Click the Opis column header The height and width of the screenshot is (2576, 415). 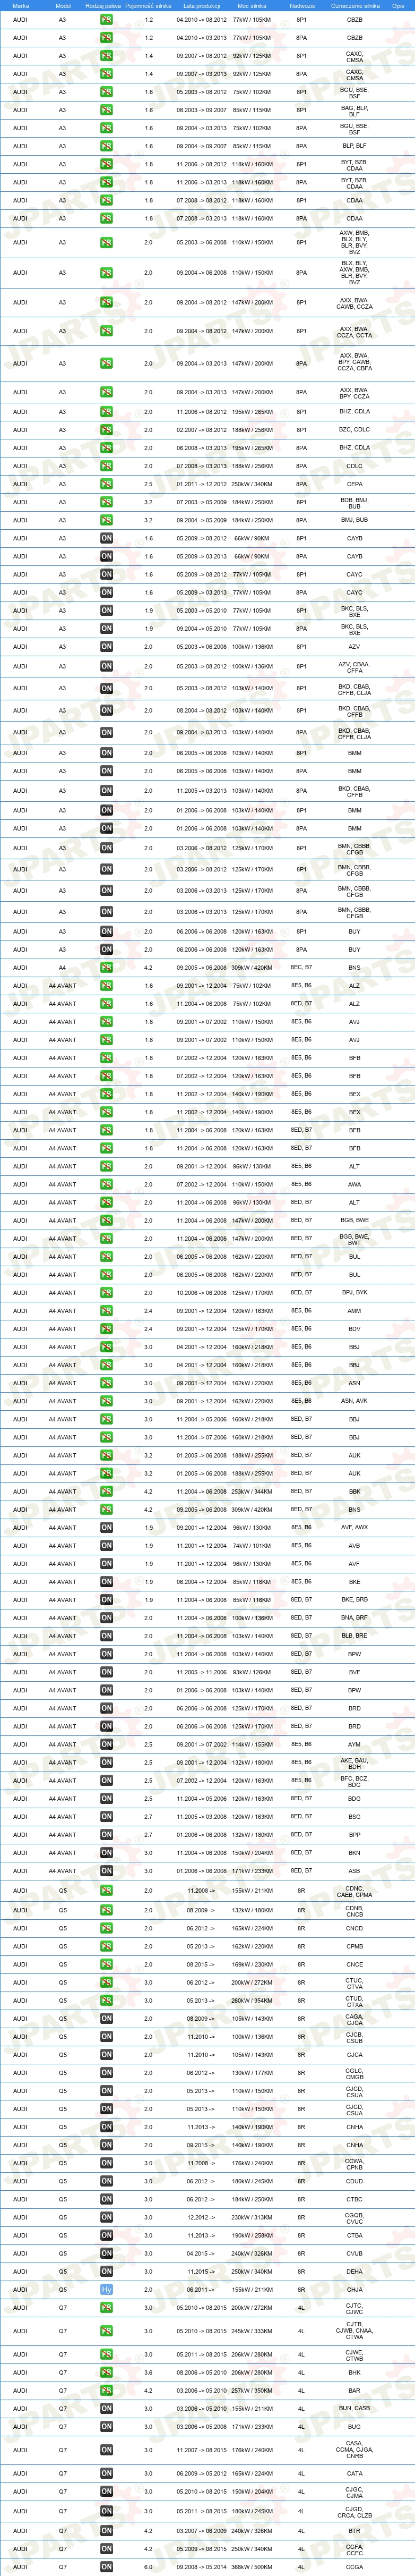pyautogui.click(x=398, y=5)
